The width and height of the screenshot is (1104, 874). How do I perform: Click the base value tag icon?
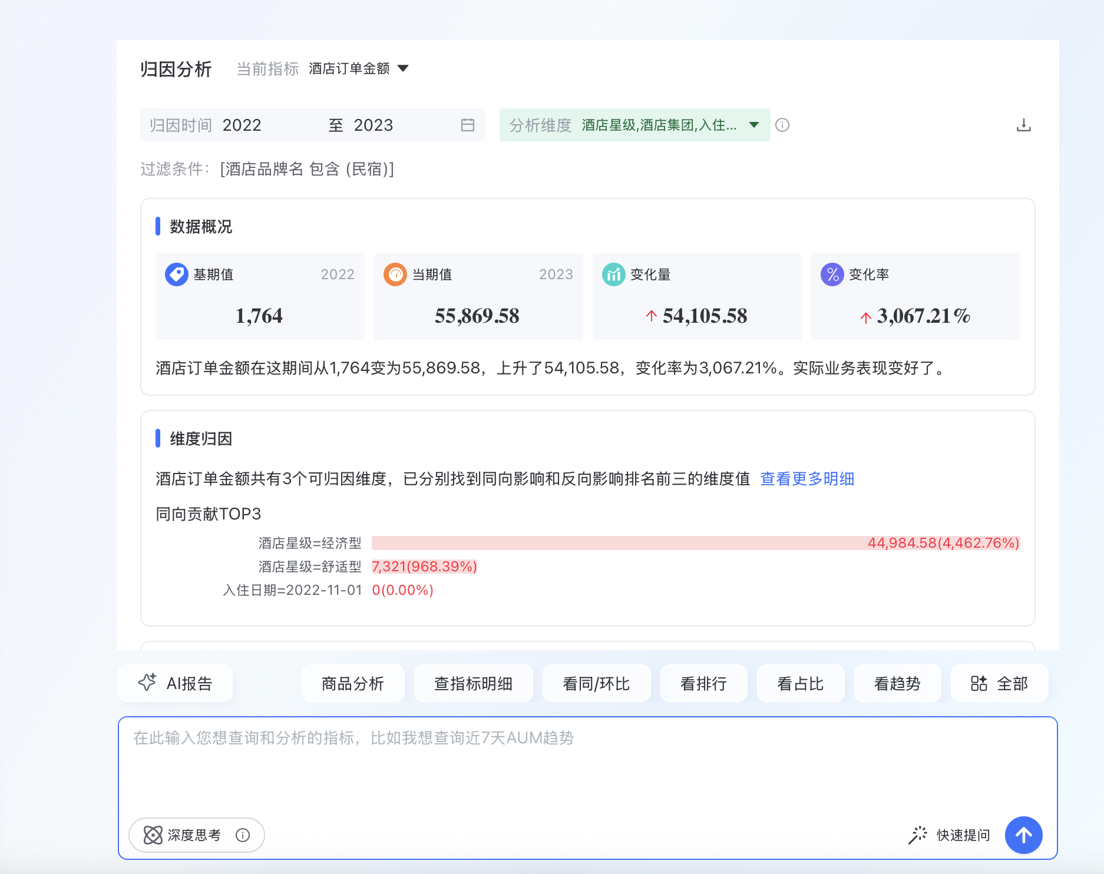point(177,274)
